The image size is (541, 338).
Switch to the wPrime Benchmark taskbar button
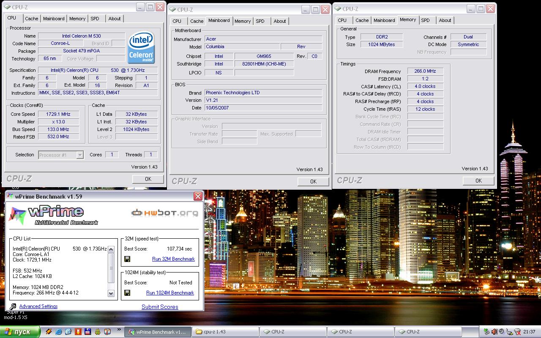point(158,332)
